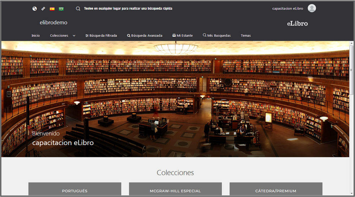Screen dimensions: 355x197
Task: Click the elibrodemo site title
Action: tap(53, 23)
